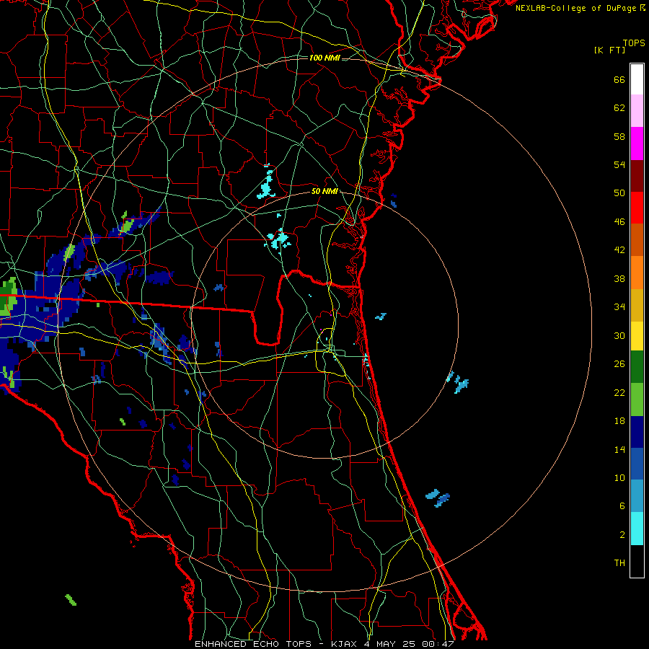649x649 pixels.
Task: Click the 42 legend value
Action: click(x=619, y=250)
